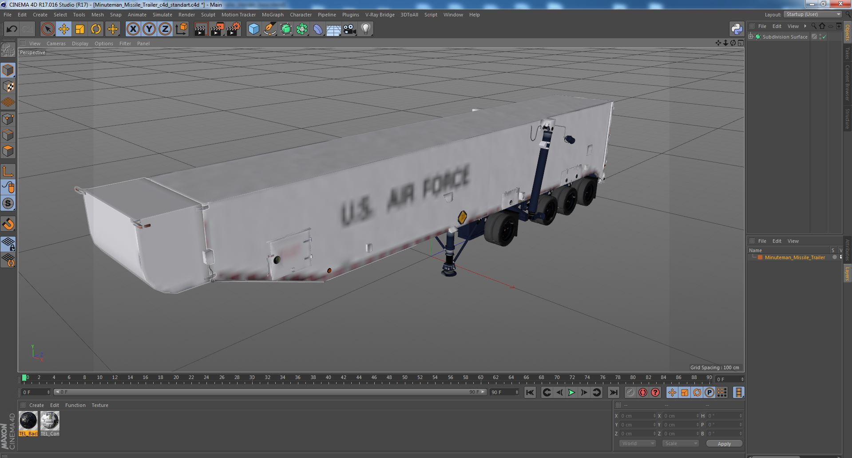Toggle Record Active Objects button
852x458 pixels.
click(x=630, y=392)
